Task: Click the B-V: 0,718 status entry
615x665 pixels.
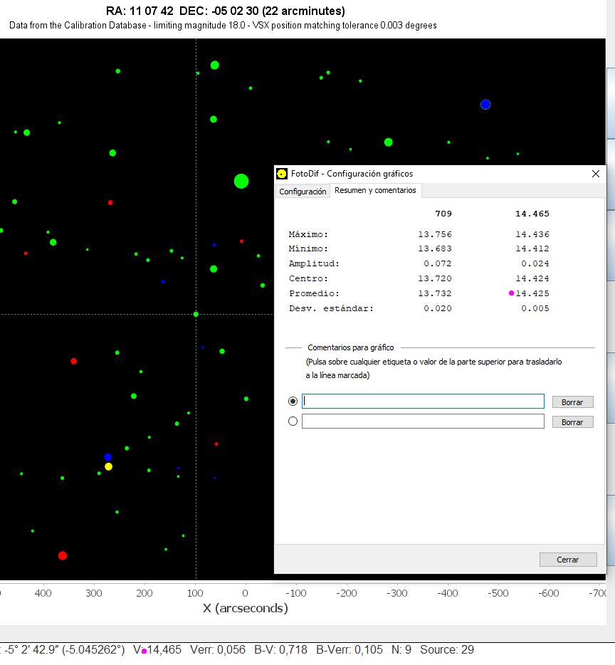Action: coord(280,650)
